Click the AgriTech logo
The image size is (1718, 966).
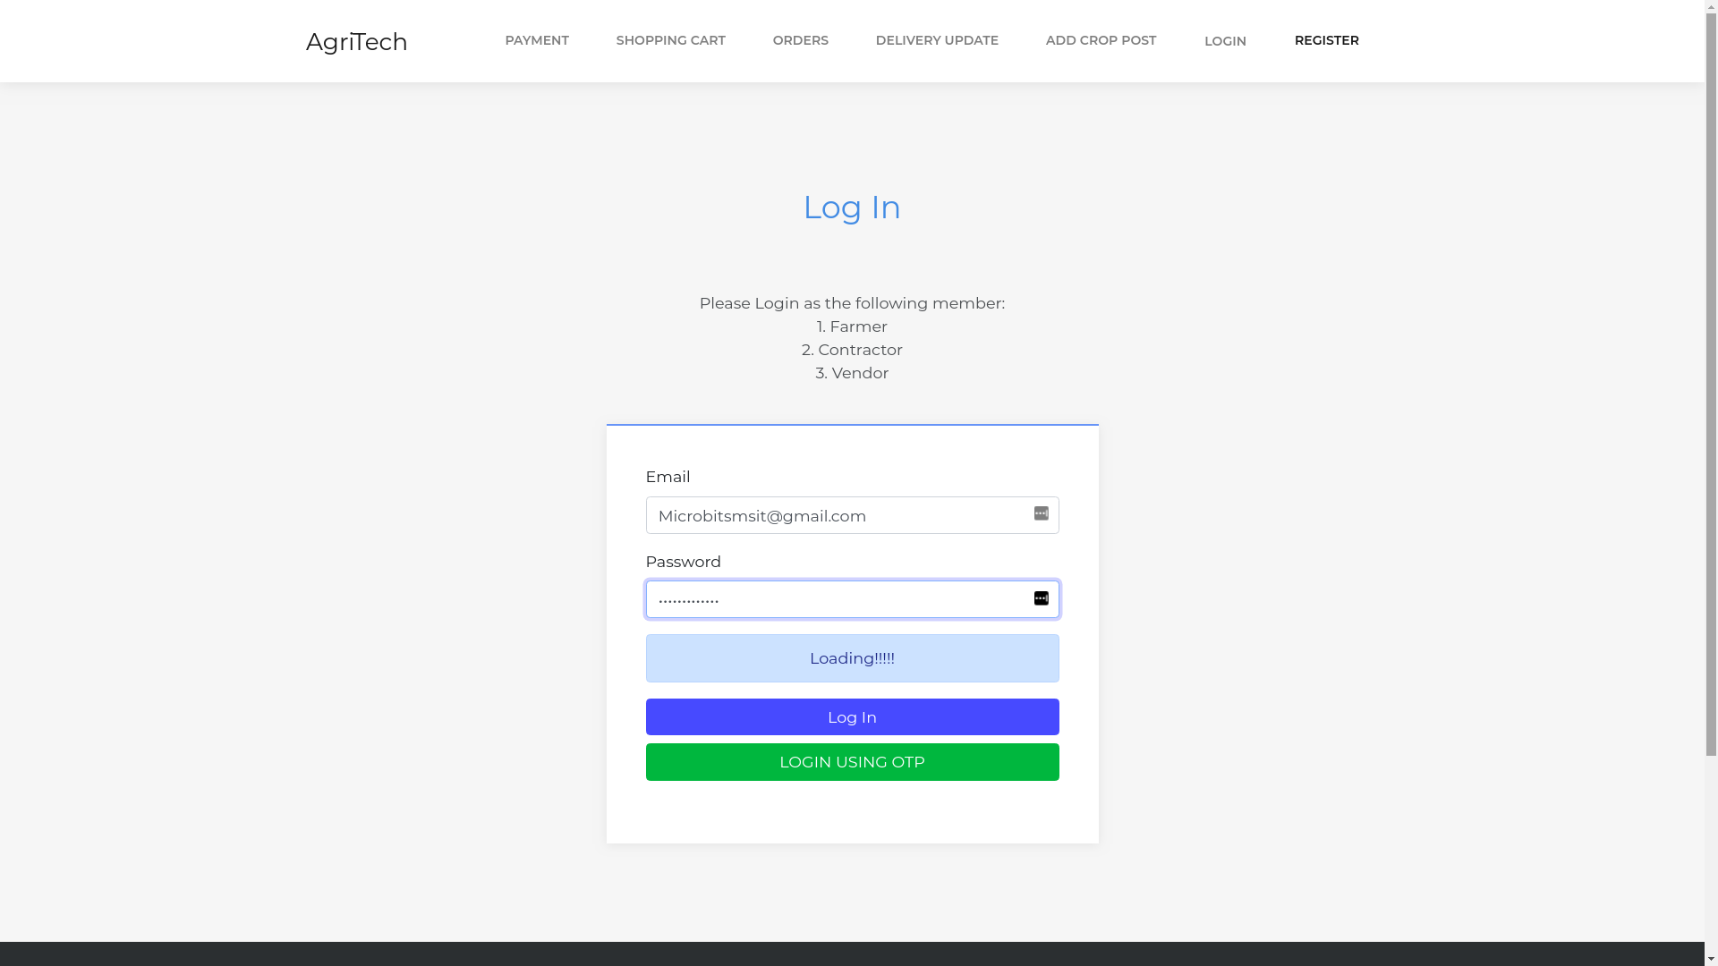tap(356, 42)
